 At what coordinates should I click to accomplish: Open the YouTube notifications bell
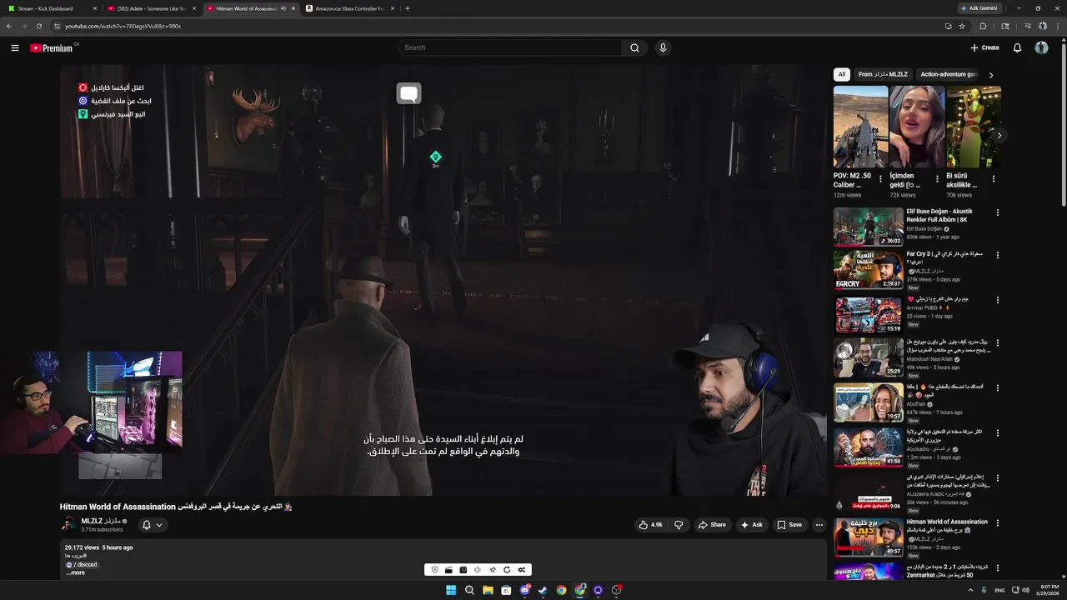coord(1017,47)
